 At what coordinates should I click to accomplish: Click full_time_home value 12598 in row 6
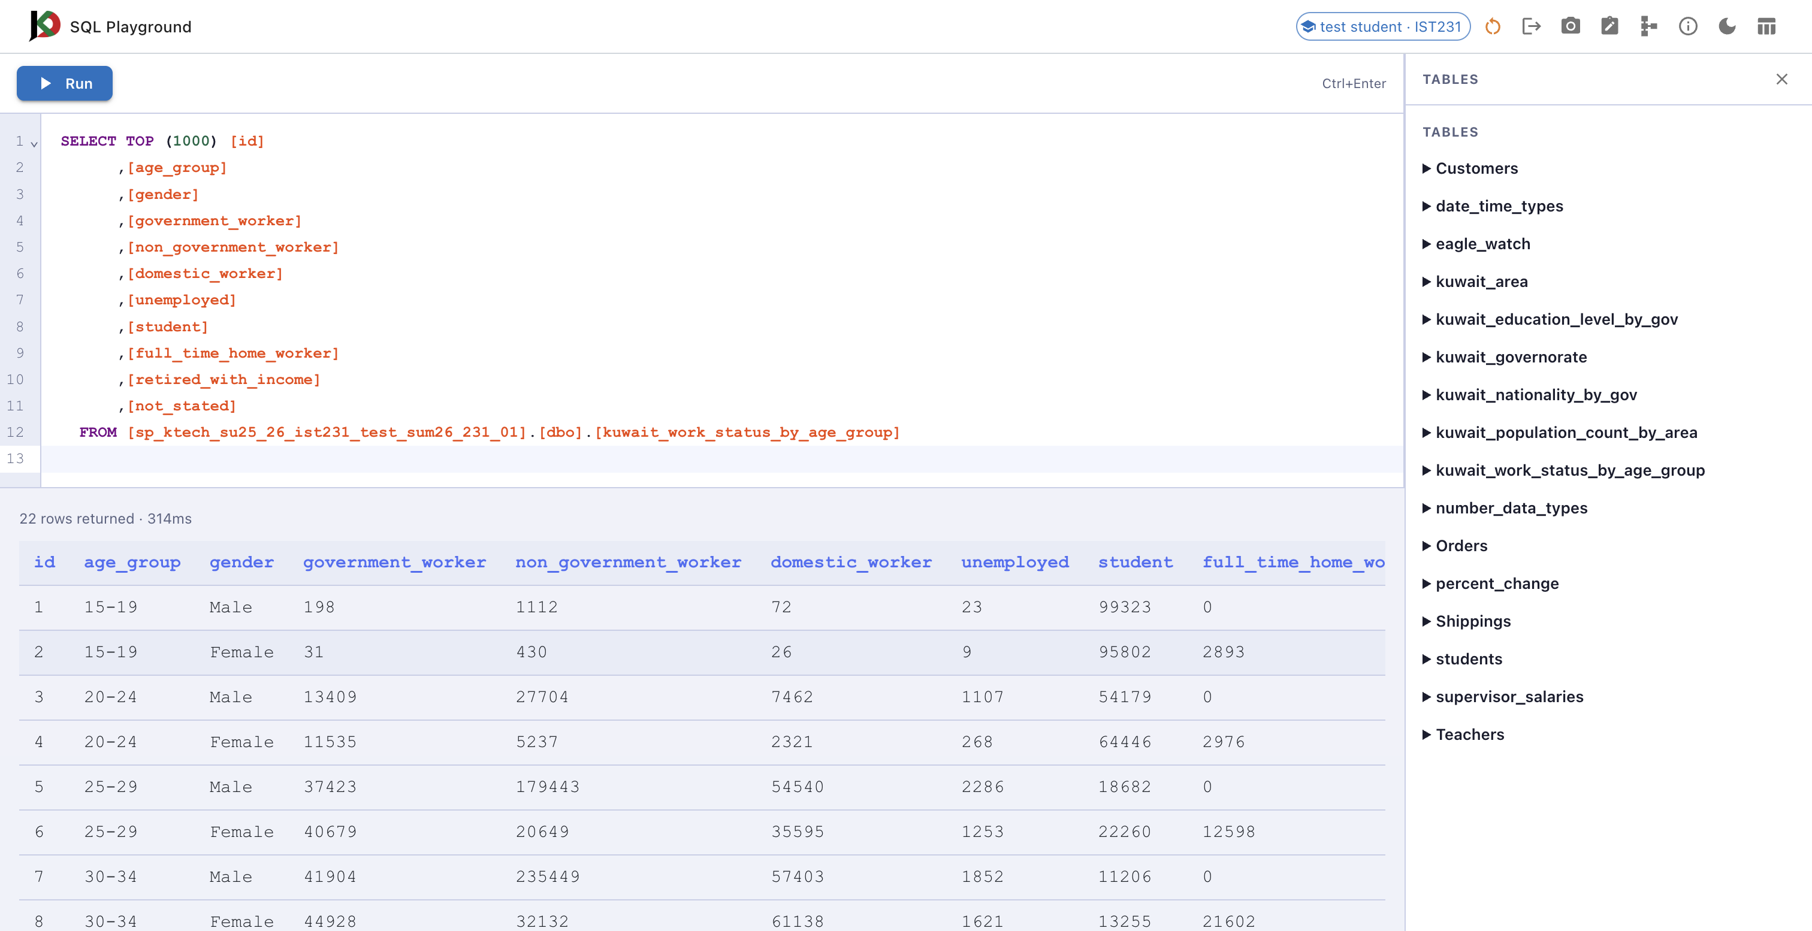[x=1229, y=833]
